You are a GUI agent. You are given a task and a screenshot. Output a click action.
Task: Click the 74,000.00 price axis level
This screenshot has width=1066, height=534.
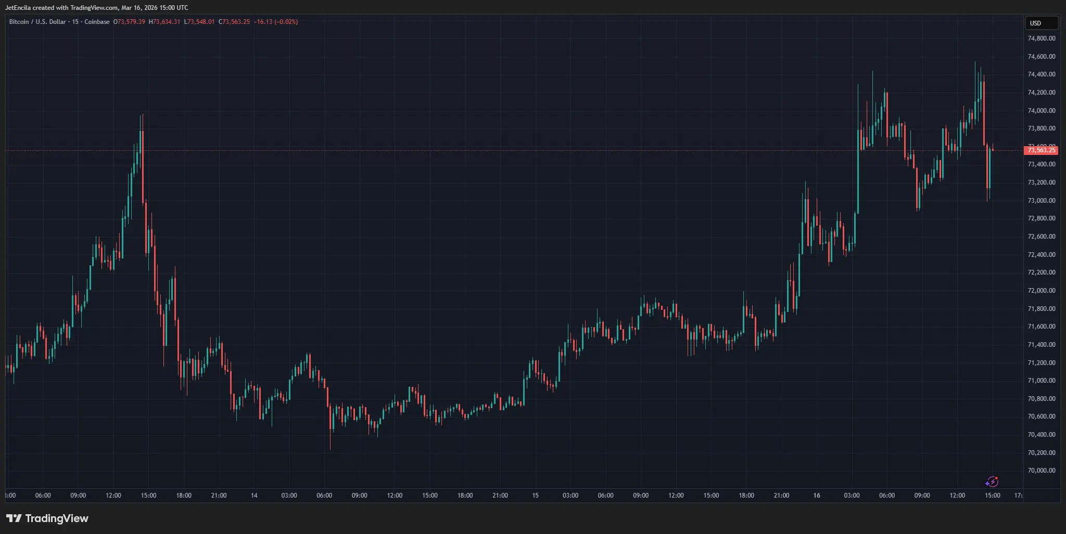pyautogui.click(x=1042, y=110)
